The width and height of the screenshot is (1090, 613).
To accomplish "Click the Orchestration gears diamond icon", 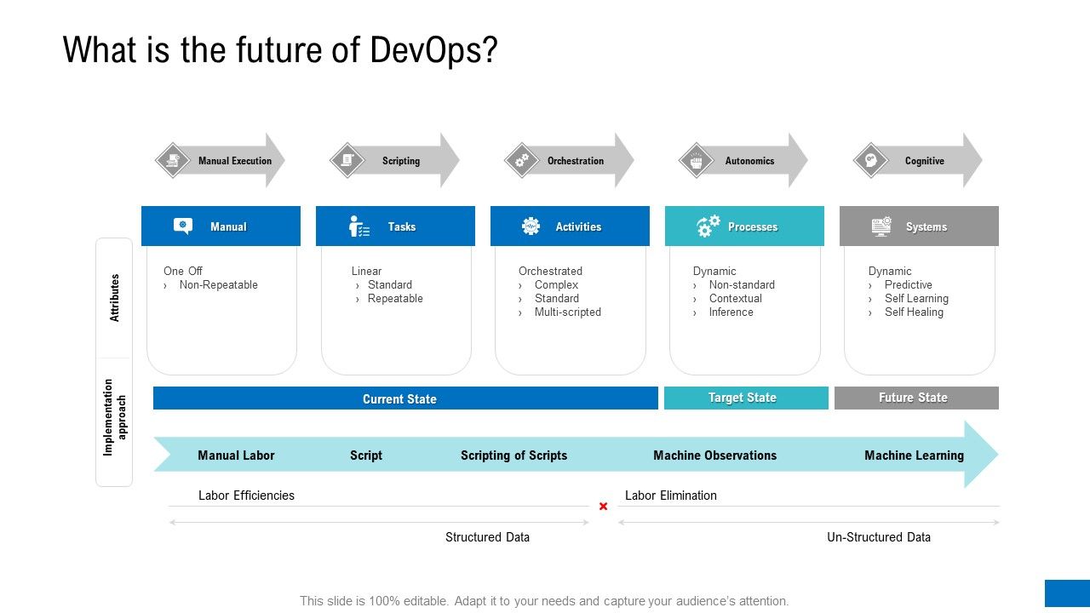I will 522,160.
